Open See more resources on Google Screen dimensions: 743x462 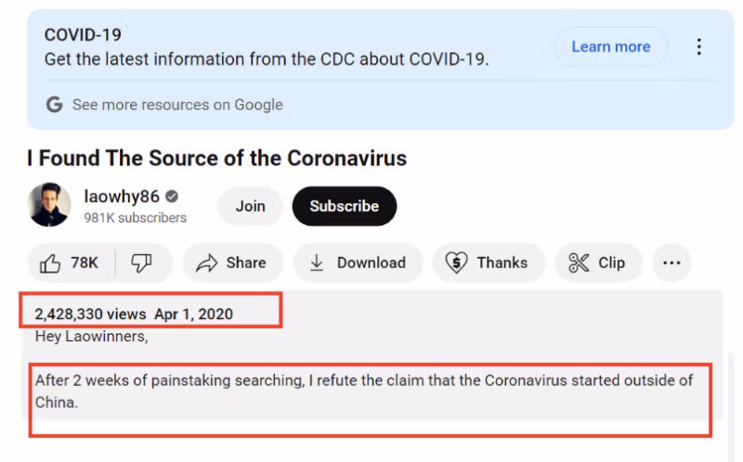(176, 105)
